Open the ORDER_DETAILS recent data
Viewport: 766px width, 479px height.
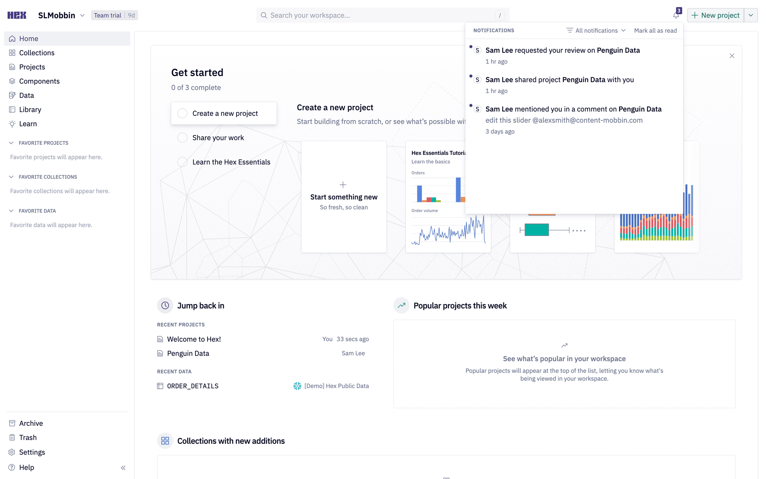pyautogui.click(x=263, y=386)
